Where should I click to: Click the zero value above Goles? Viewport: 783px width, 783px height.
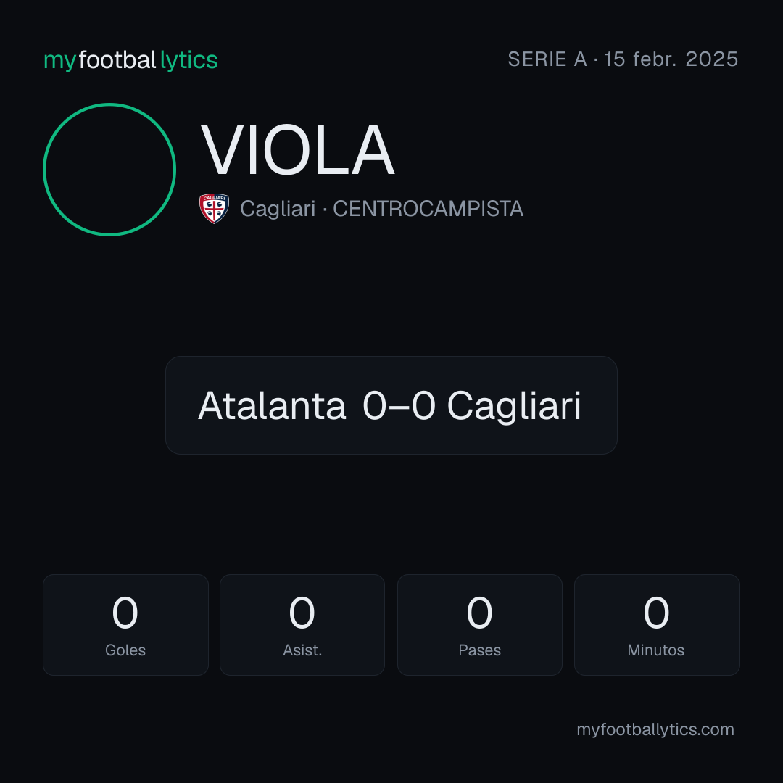[125, 612]
